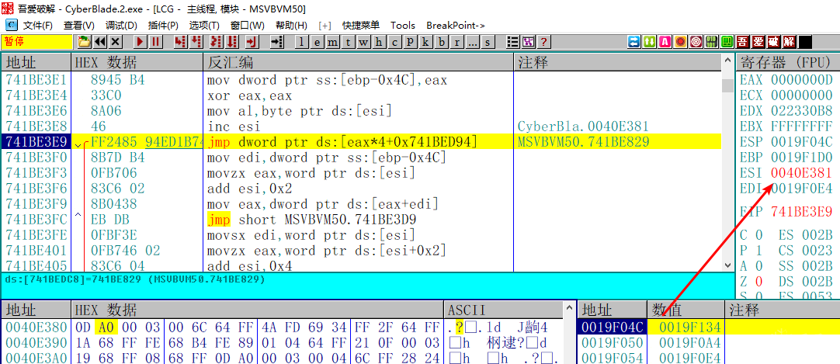Viewport: 840px width, 364px height.
Task: Open the Tools menu
Action: tap(403, 25)
